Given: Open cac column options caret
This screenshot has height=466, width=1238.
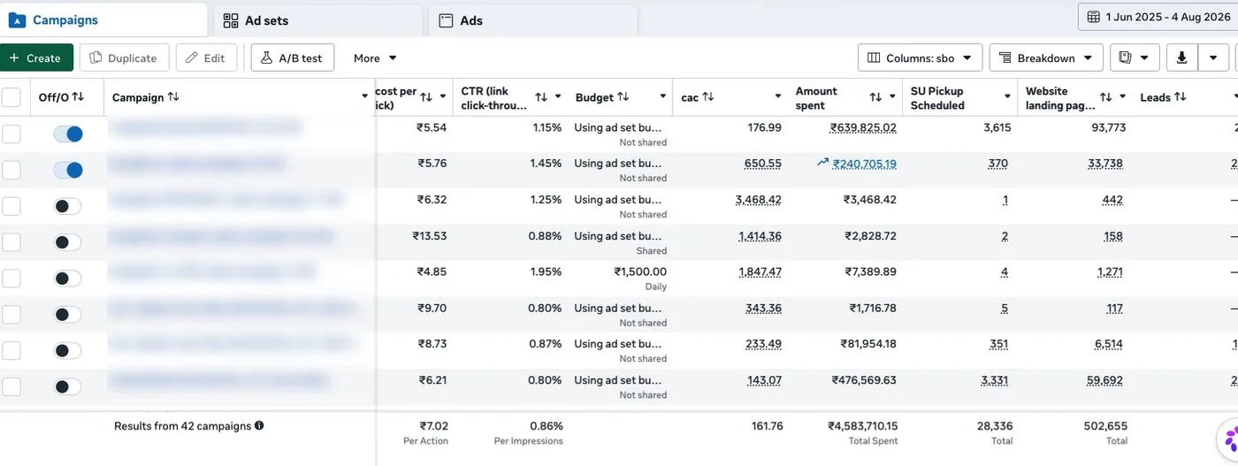Looking at the screenshot, I should (x=778, y=96).
